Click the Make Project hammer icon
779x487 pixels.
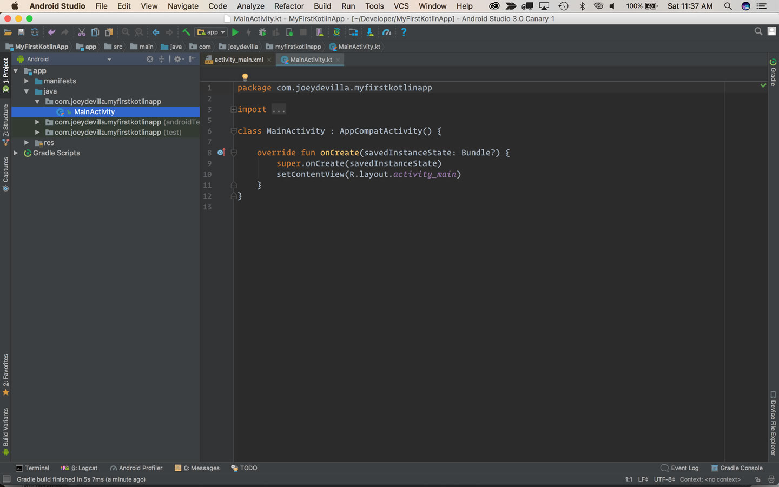click(x=186, y=32)
